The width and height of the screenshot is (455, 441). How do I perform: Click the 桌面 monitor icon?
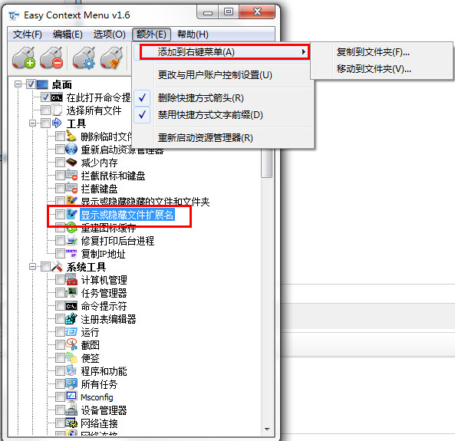tap(42, 84)
